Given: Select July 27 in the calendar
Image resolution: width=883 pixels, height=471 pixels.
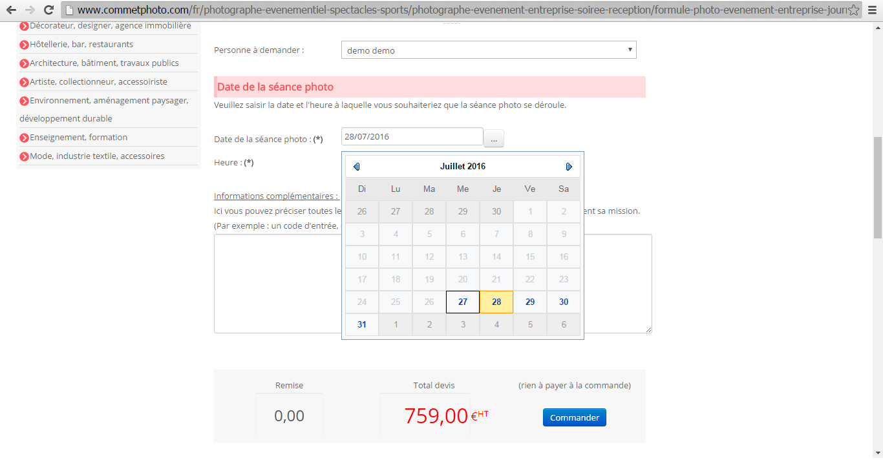Looking at the screenshot, I should (x=463, y=302).
